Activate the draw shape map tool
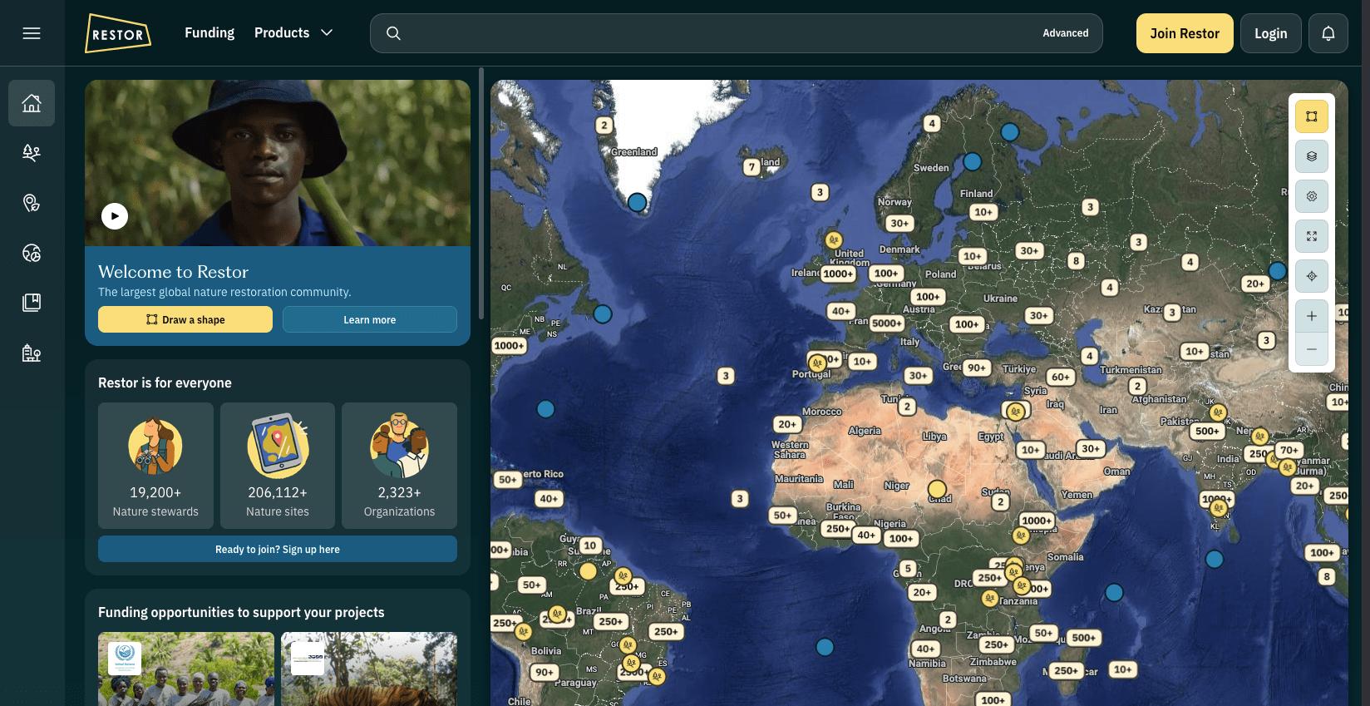Image resolution: width=1370 pixels, height=706 pixels. pyautogui.click(x=1312, y=116)
